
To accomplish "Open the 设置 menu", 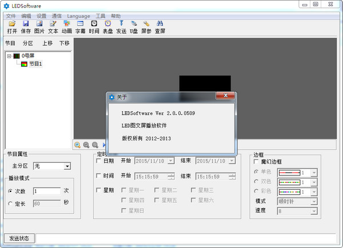I will 42,16.
